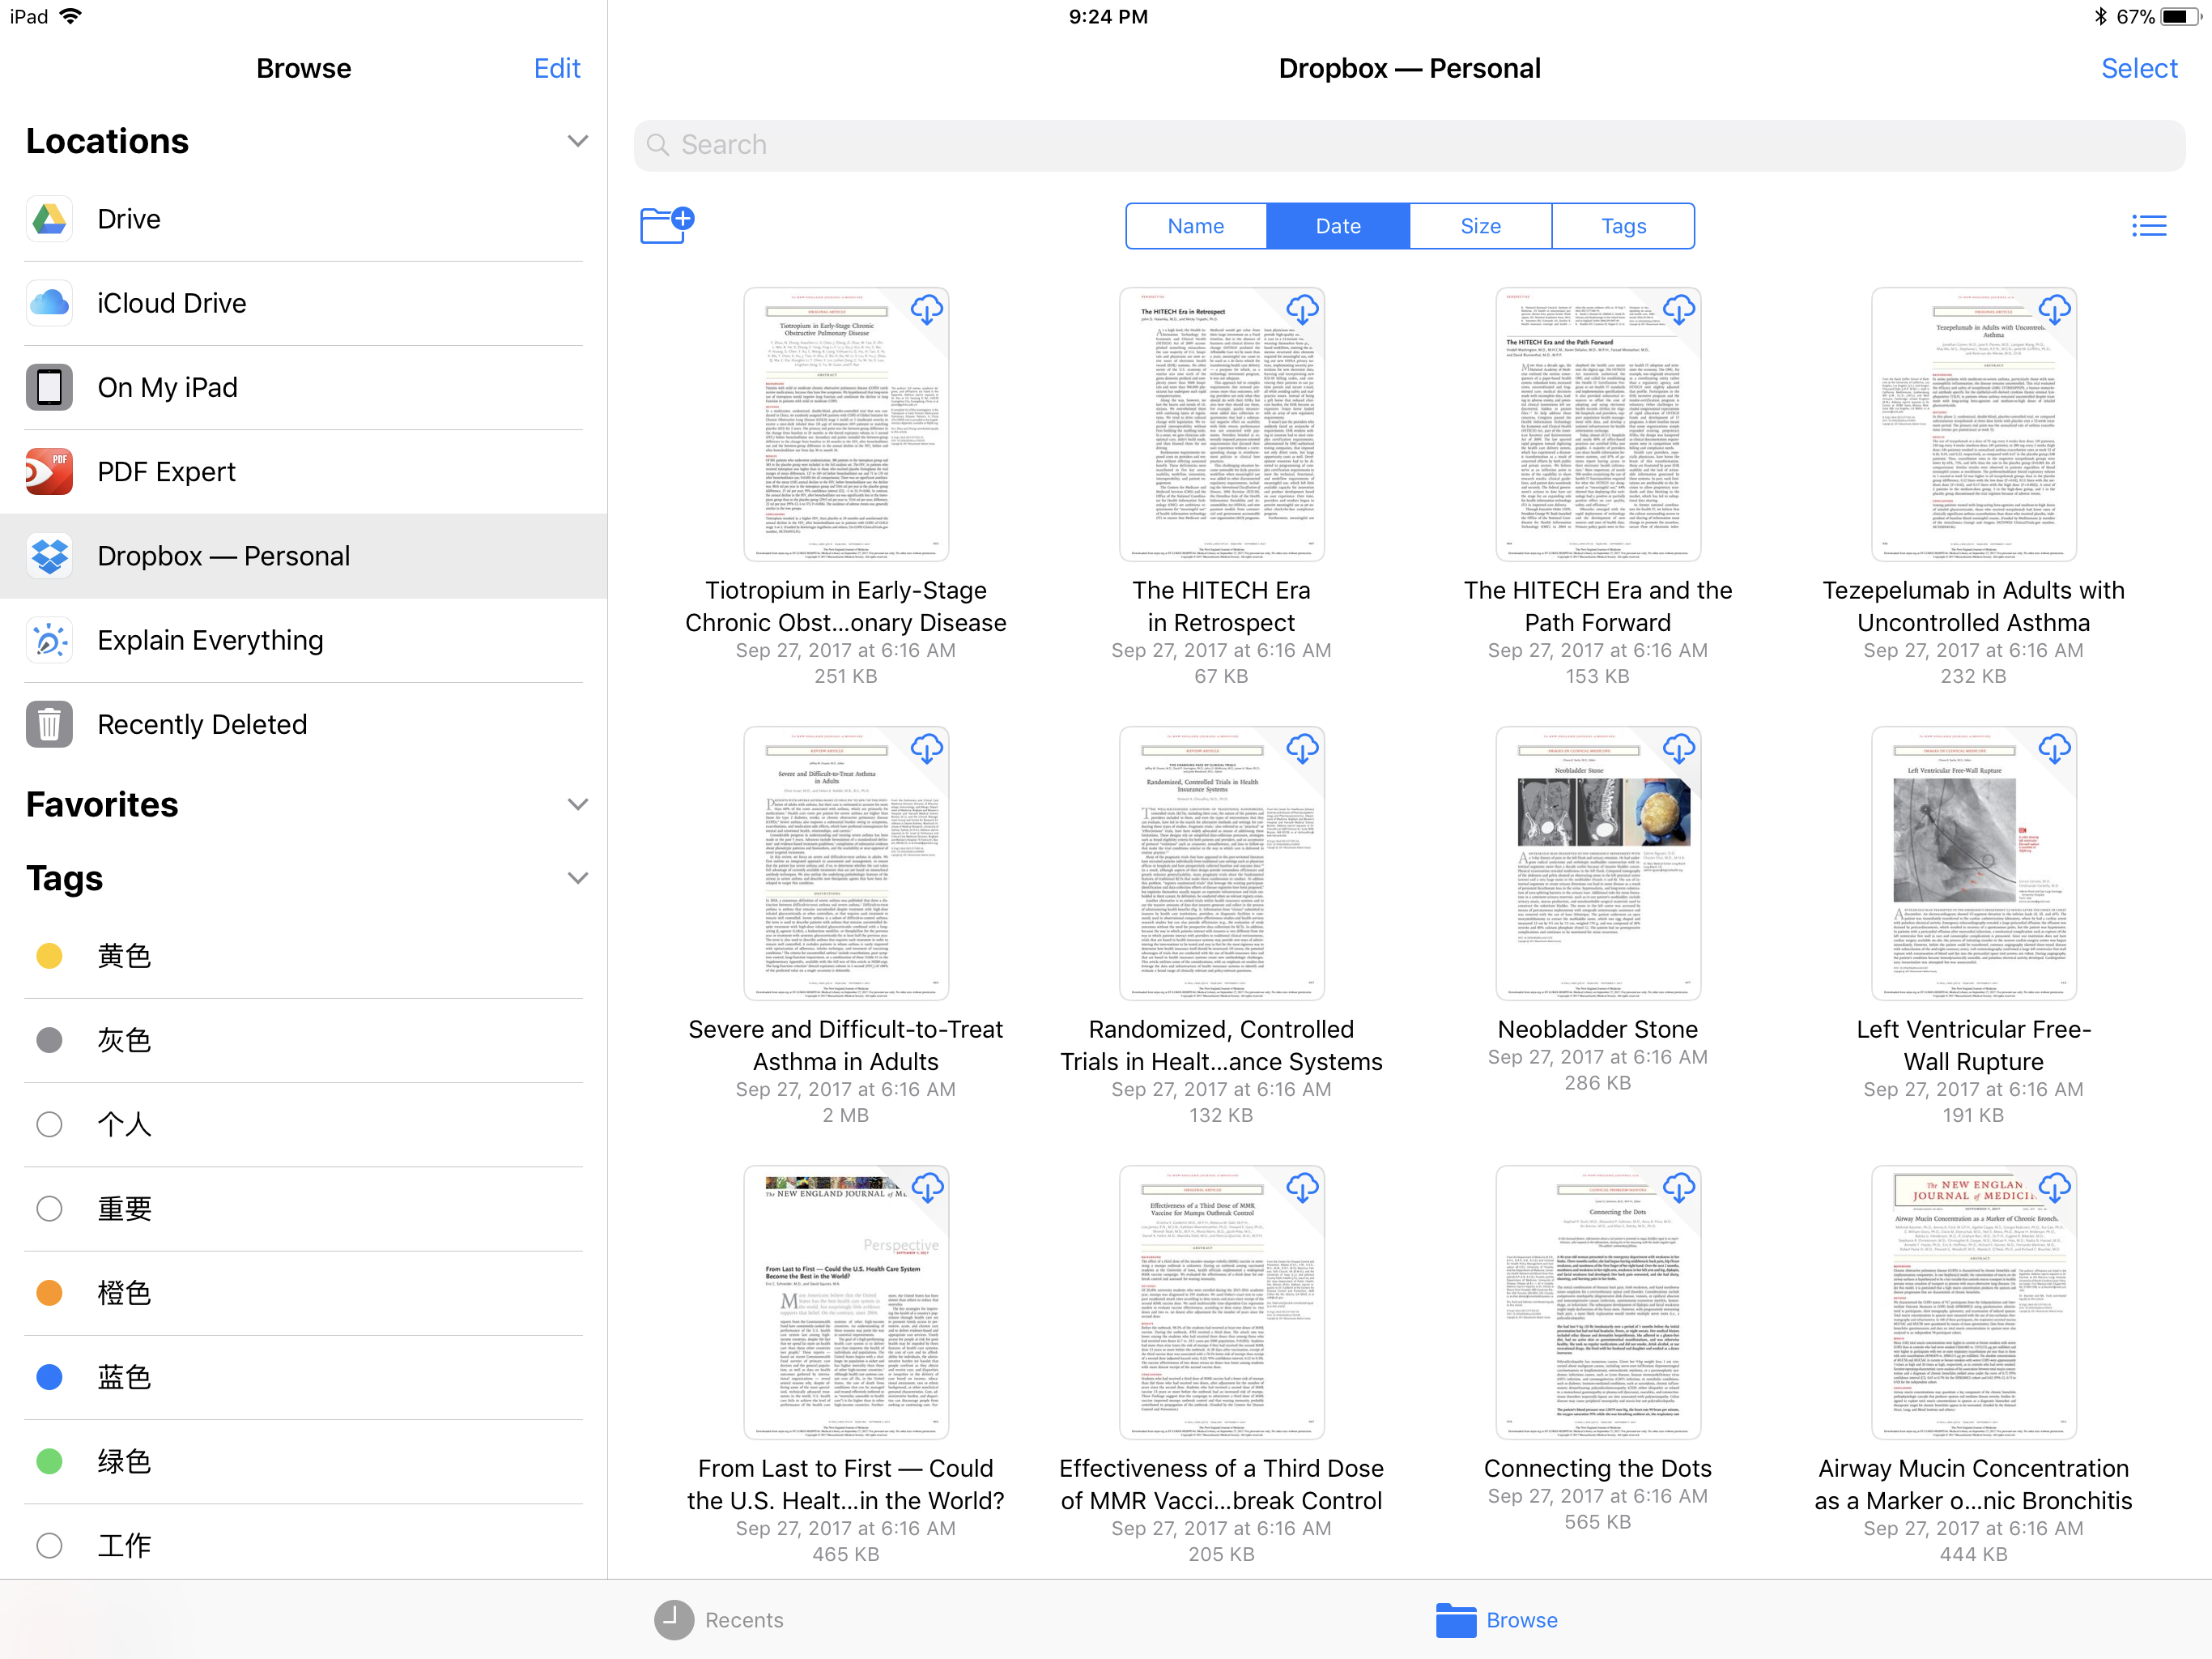Image resolution: width=2212 pixels, height=1659 pixels.
Task: Download From Last to First cloud icon
Action: pyautogui.click(x=926, y=1188)
